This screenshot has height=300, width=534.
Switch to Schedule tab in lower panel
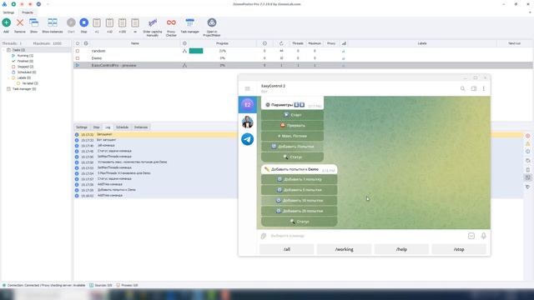(122, 127)
